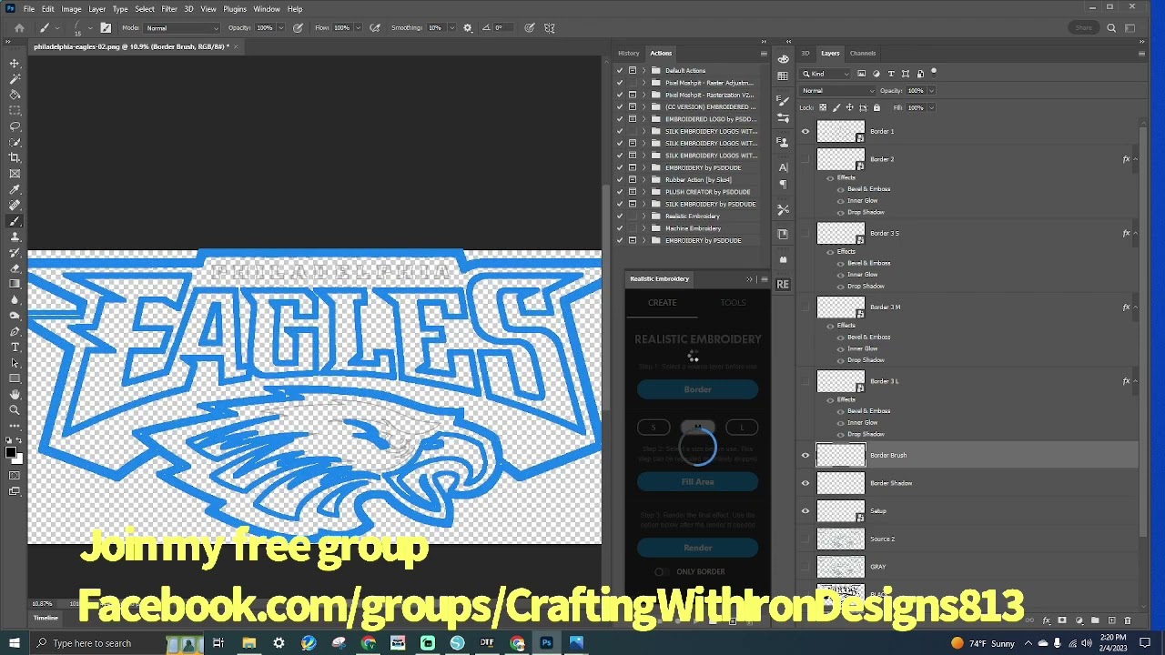
Task: Hide the Border Brush layer
Action: 805,456
